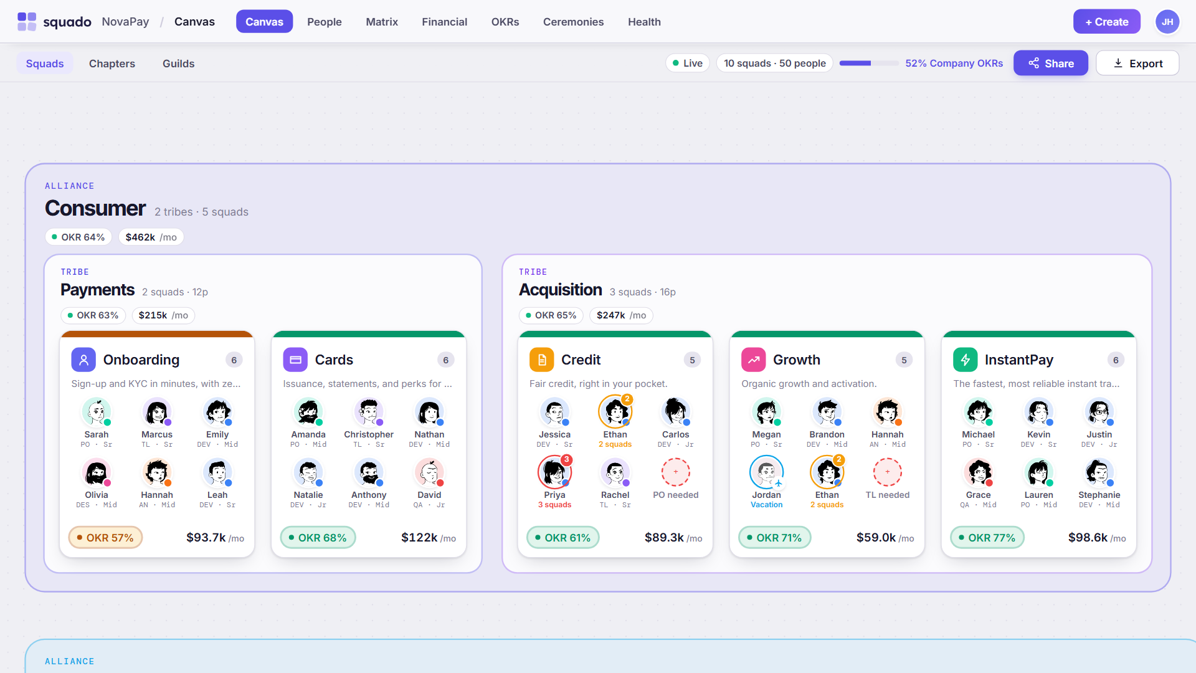Click the Payments tribe $215k /mo pill
This screenshot has height=673, width=1196.
(163, 315)
